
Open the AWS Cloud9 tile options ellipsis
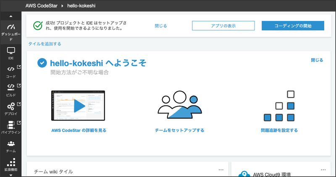323,170
